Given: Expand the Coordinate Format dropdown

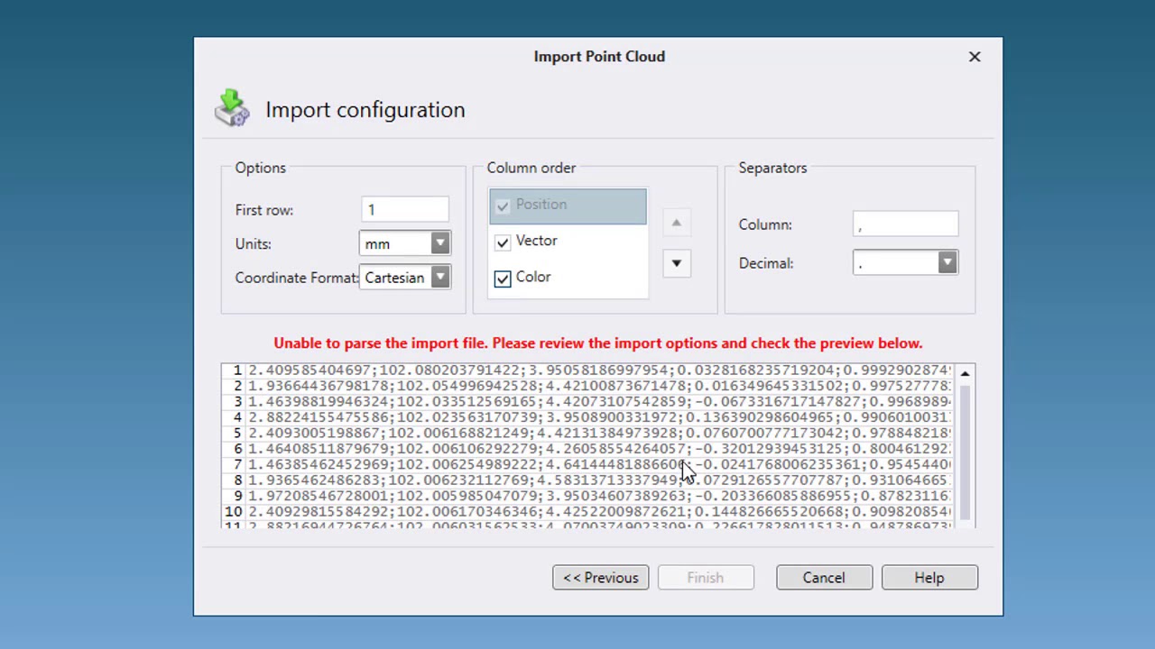Looking at the screenshot, I should point(439,278).
